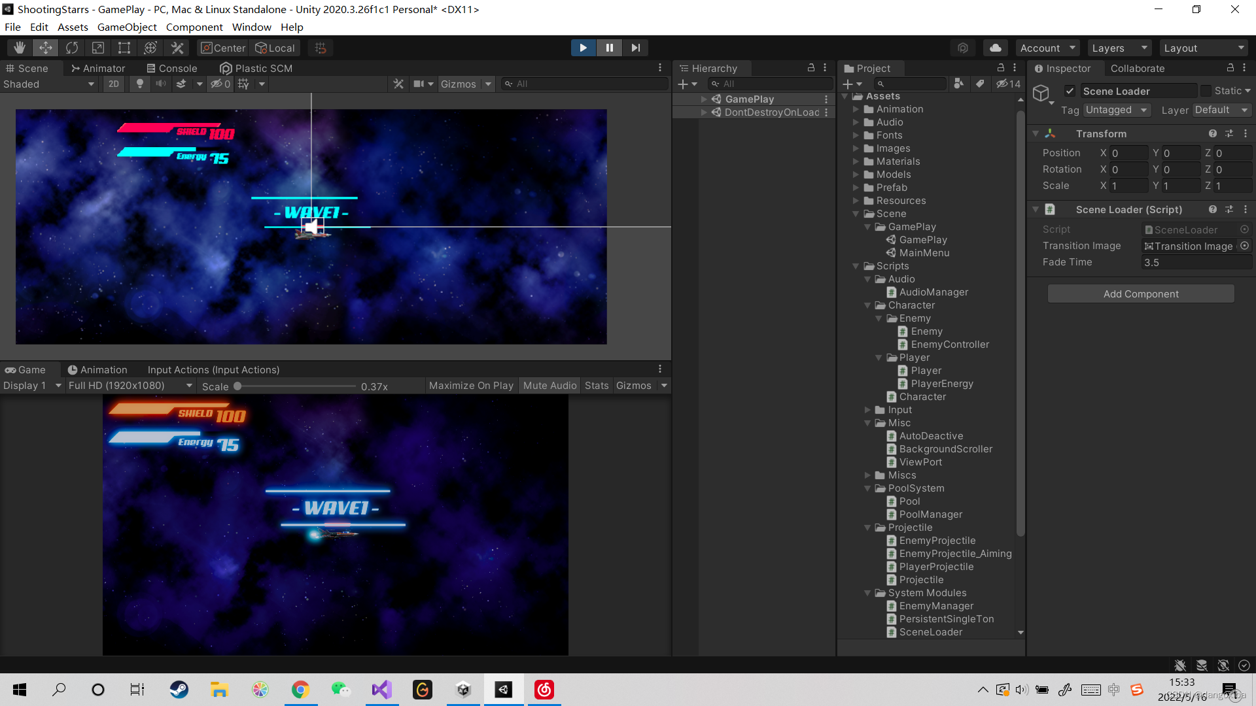1256x706 pixels.
Task: Adjust the Game view Scale slider
Action: click(238, 386)
